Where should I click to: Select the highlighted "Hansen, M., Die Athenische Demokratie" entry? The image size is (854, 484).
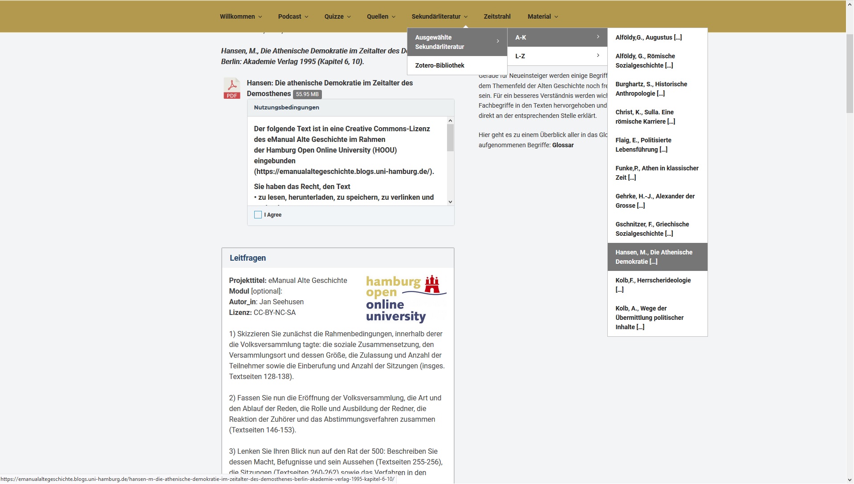654,257
